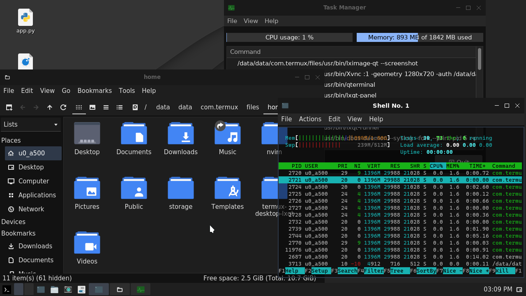
Task: Click Task Manager CPU usage bar
Action: click(x=289, y=37)
